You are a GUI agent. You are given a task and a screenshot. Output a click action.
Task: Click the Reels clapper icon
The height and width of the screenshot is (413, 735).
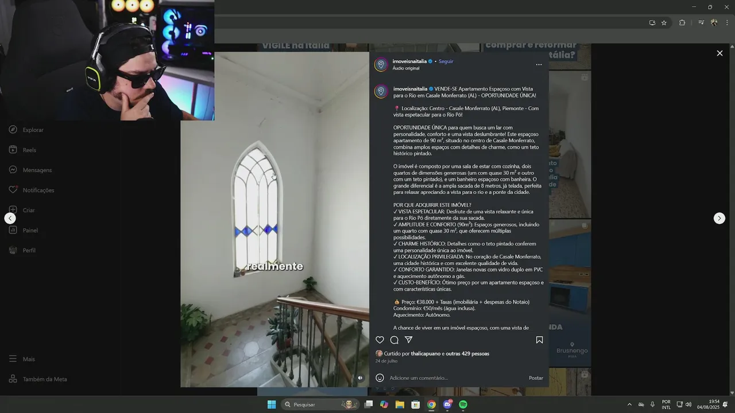tap(13, 150)
